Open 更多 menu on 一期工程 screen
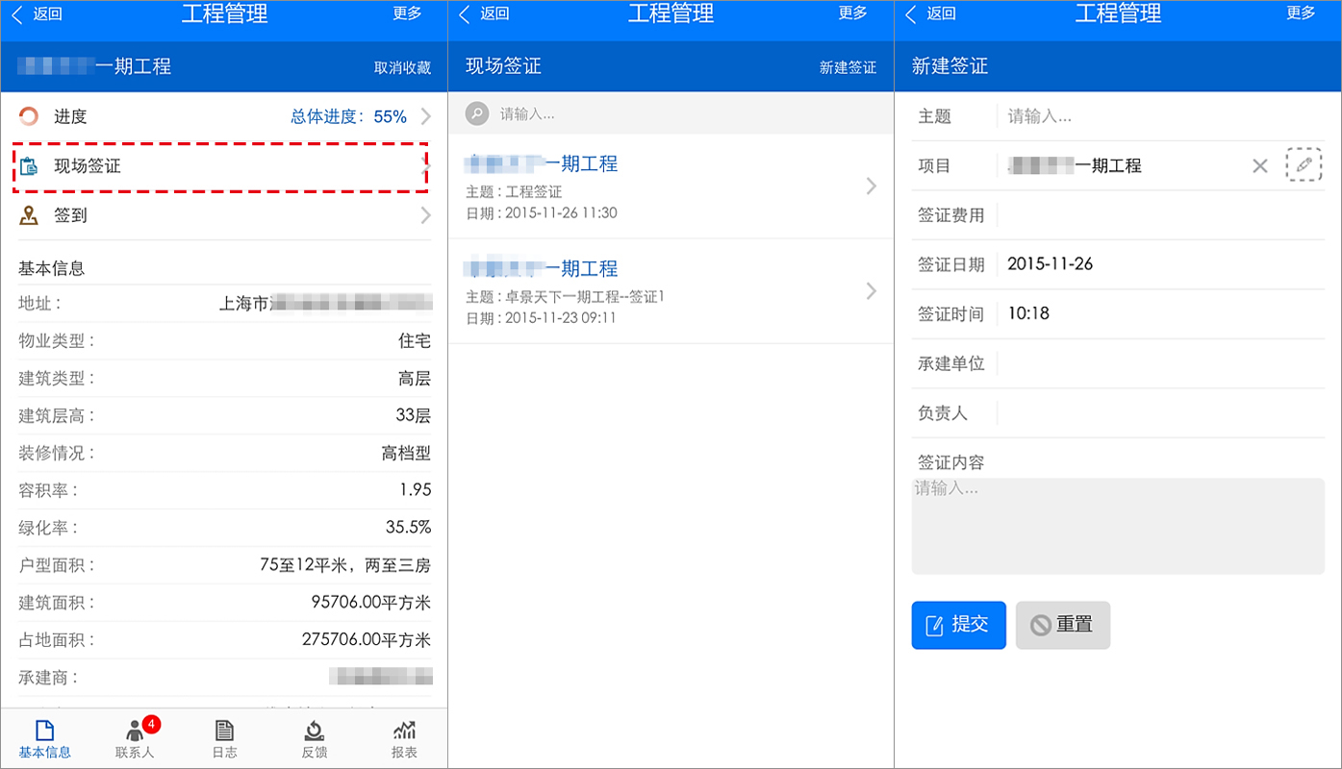This screenshot has height=769, width=1342. click(407, 13)
